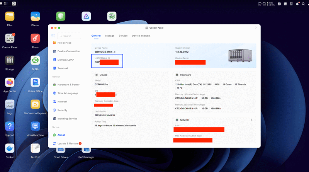
Task: Toggle the Control Panel grid view icon
Action: [x=53, y=36]
